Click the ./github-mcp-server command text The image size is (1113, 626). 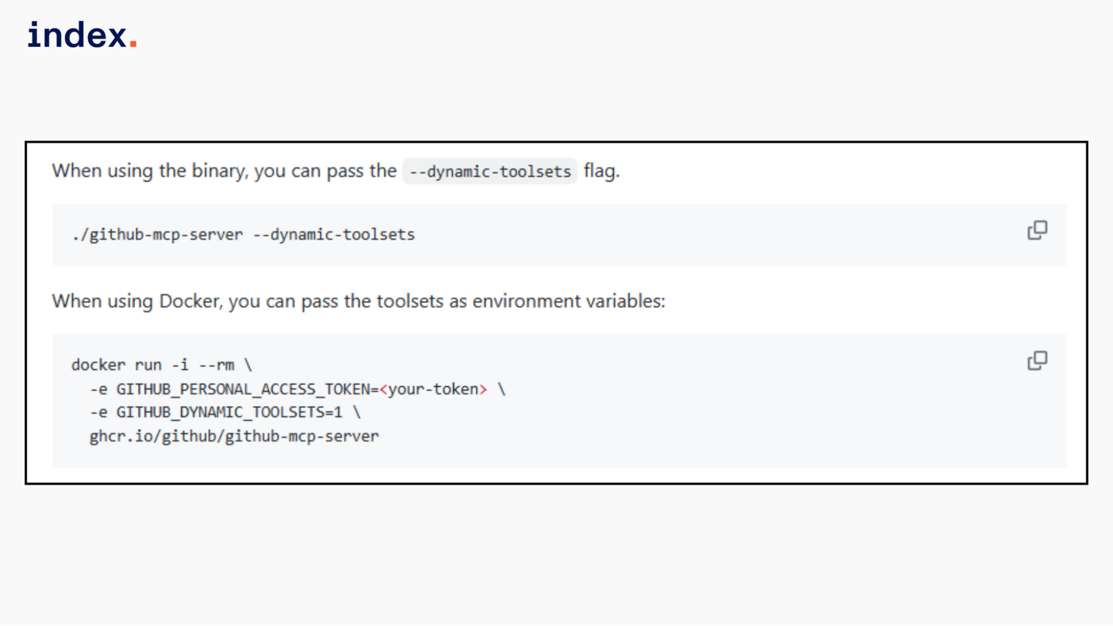(158, 235)
